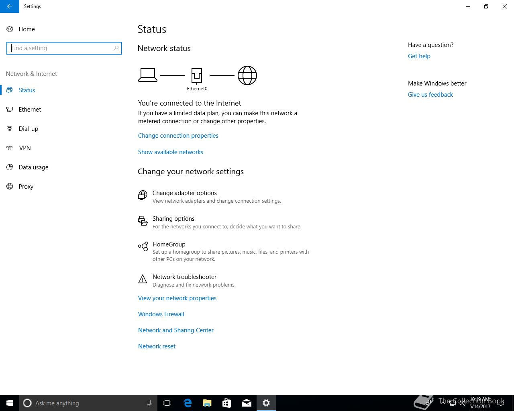Click the Ethernet0 adapter icon in the diagram
Screen dimensions: 514x411
coord(197,75)
